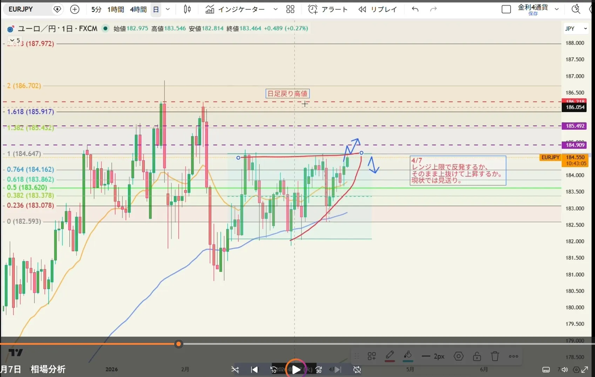Expand the timeframe interval dropdown
This screenshot has height=377, width=595.
click(168, 9)
